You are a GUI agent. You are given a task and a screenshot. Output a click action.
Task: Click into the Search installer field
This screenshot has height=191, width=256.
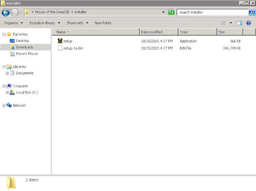tap(212, 12)
